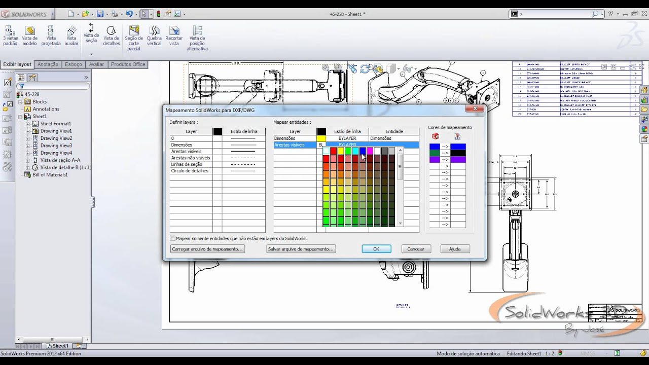
Task: Select Exibir layout tab
Action: pos(17,64)
